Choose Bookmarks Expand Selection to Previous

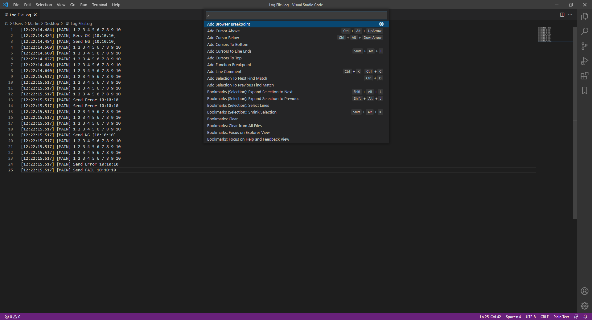(x=296, y=98)
